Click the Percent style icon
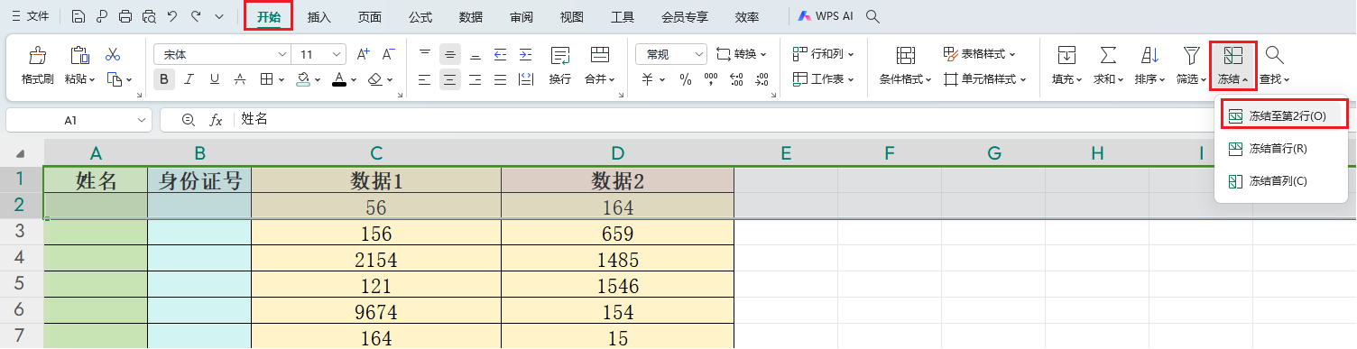1357x349 pixels. click(x=686, y=79)
